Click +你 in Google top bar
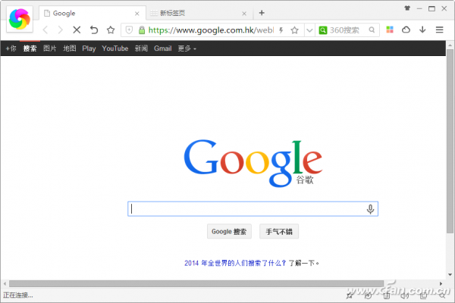This screenshot has width=455, height=303. [x=11, y=48]
